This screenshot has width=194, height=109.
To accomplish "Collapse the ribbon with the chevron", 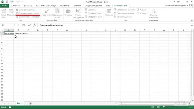I will click(192, 20).
